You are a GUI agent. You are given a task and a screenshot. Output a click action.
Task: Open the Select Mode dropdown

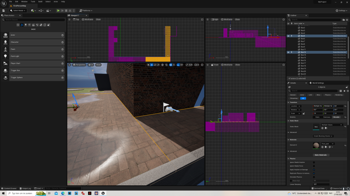click(x=17, y=10)
